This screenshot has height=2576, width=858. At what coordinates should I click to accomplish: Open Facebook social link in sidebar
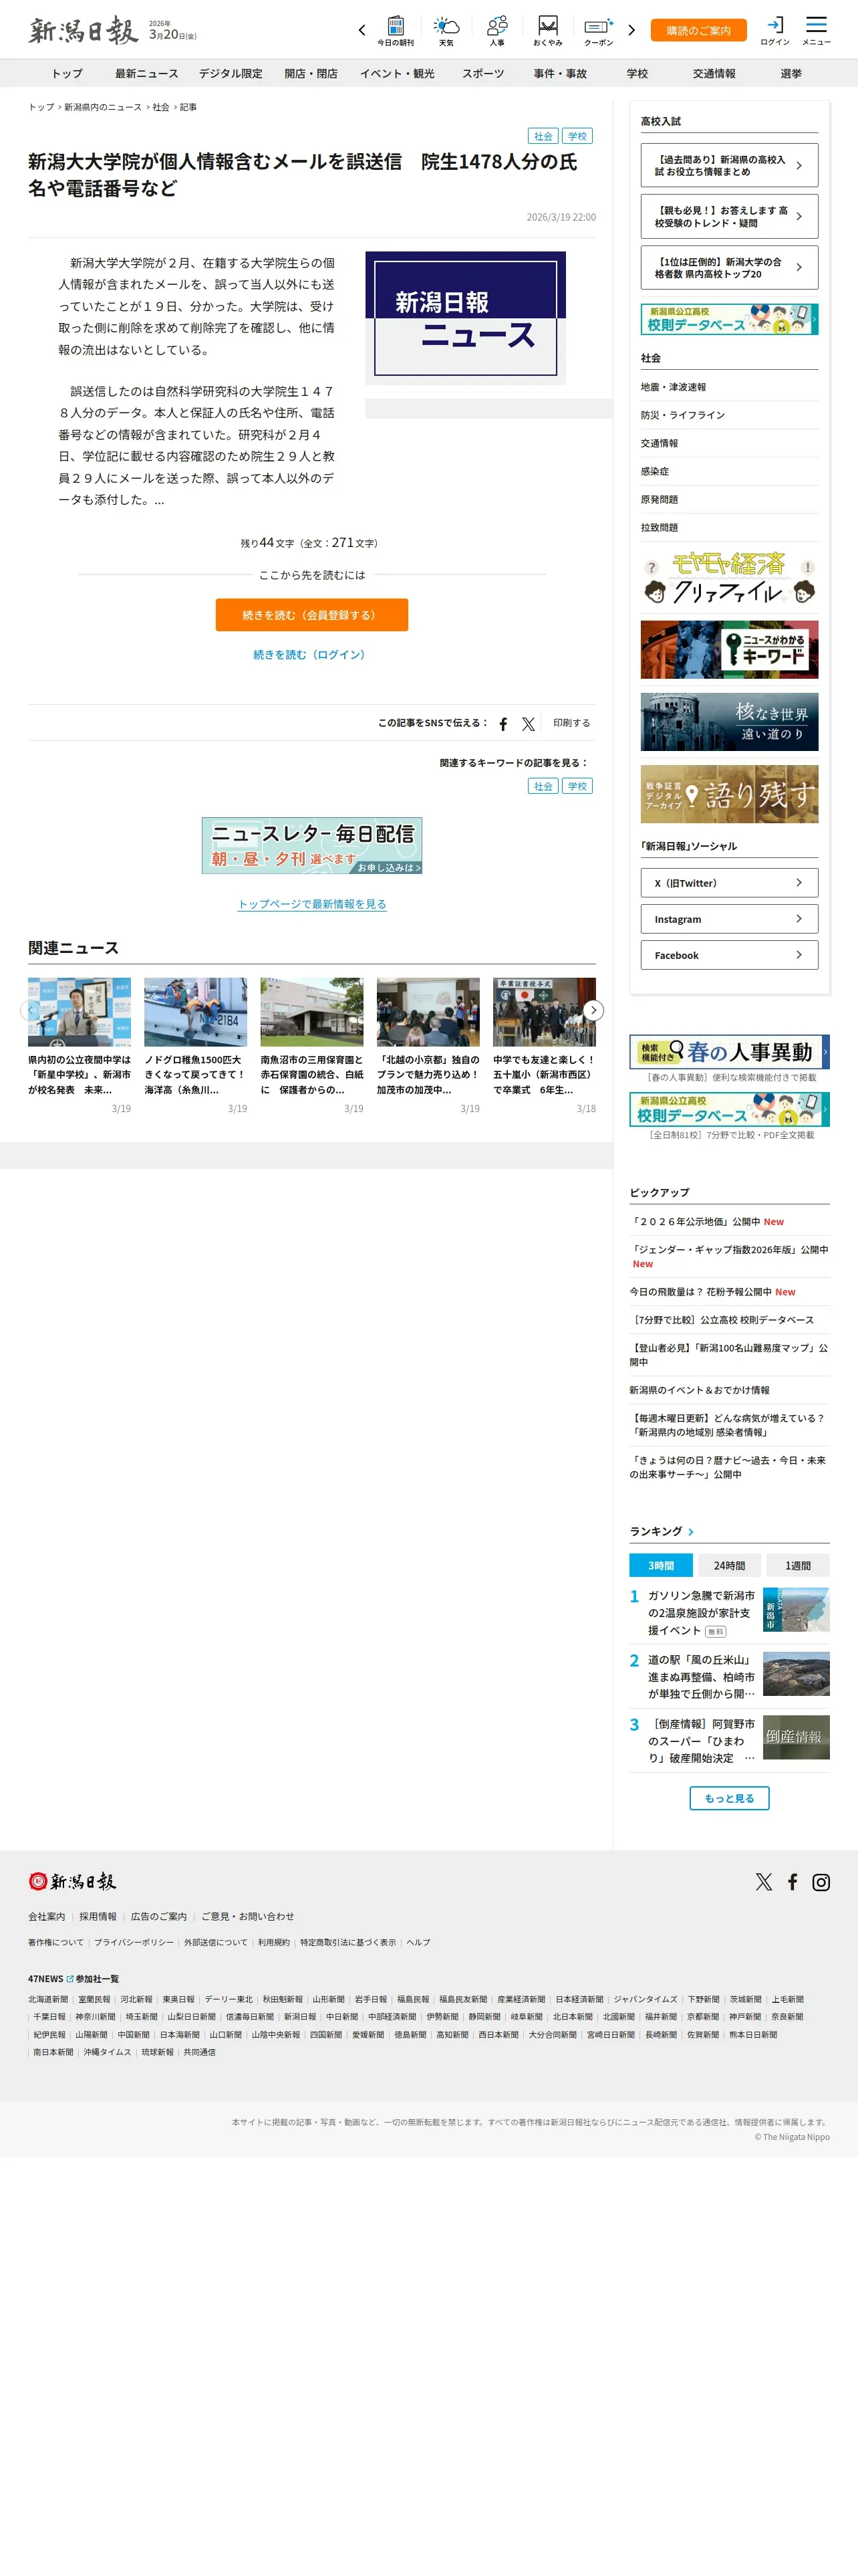[x=729, y=954]
